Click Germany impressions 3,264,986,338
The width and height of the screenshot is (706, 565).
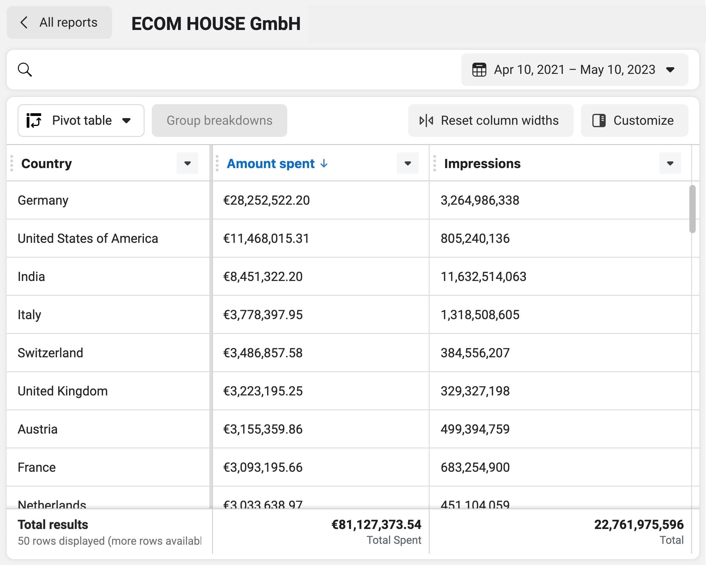coord(480,200)
